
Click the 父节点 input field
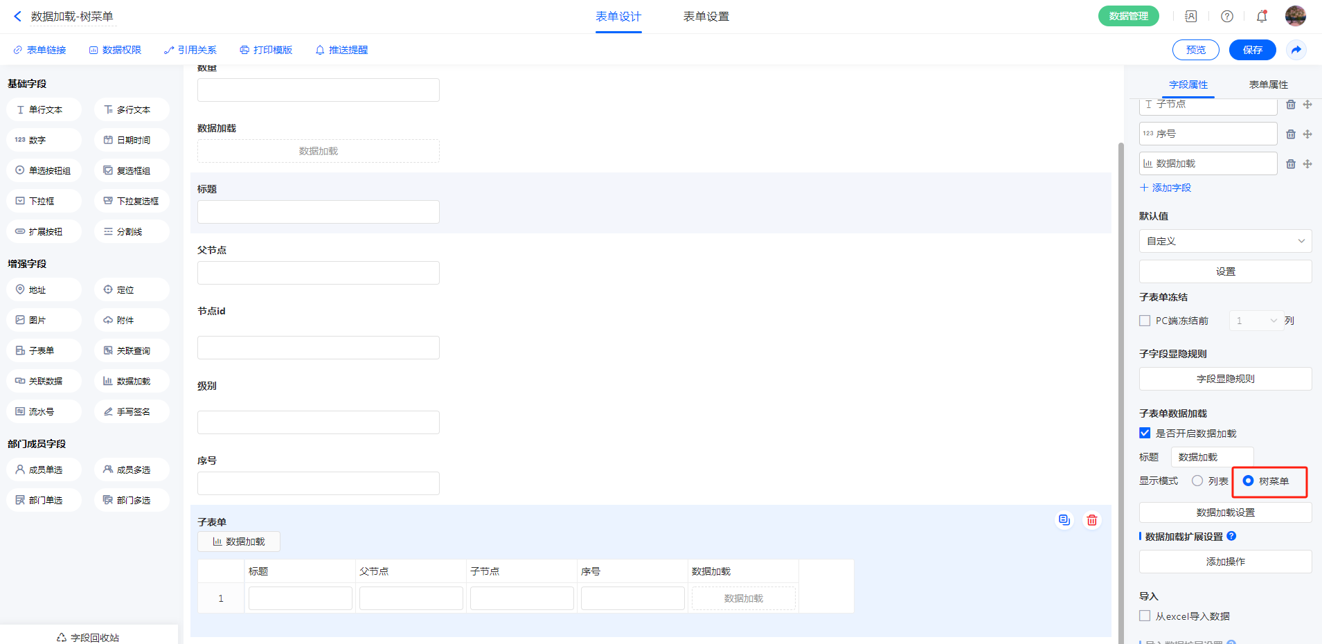[x=318, y=273]
